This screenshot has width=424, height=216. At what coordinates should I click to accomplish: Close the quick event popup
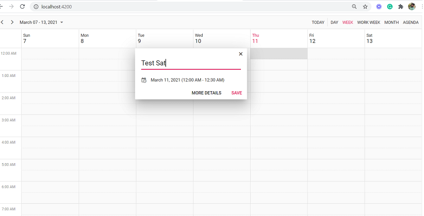[241, 54]
